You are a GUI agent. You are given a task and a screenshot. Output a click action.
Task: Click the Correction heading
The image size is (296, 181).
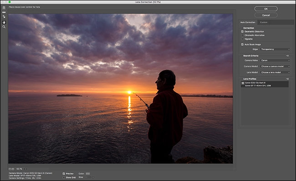click(x=249, y=28)
